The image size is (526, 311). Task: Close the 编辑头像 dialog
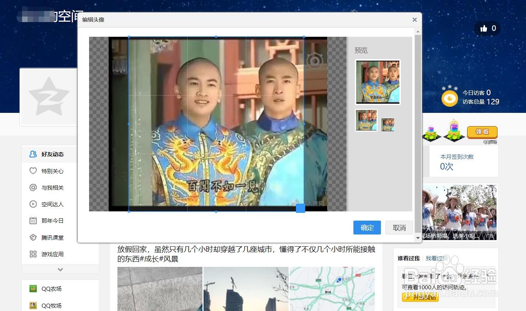coord(414,20)
